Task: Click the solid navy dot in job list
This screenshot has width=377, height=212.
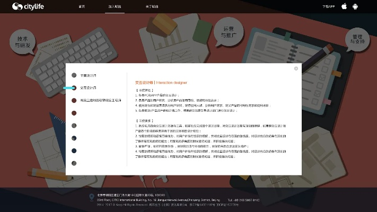Action: (x=74, y=151)
